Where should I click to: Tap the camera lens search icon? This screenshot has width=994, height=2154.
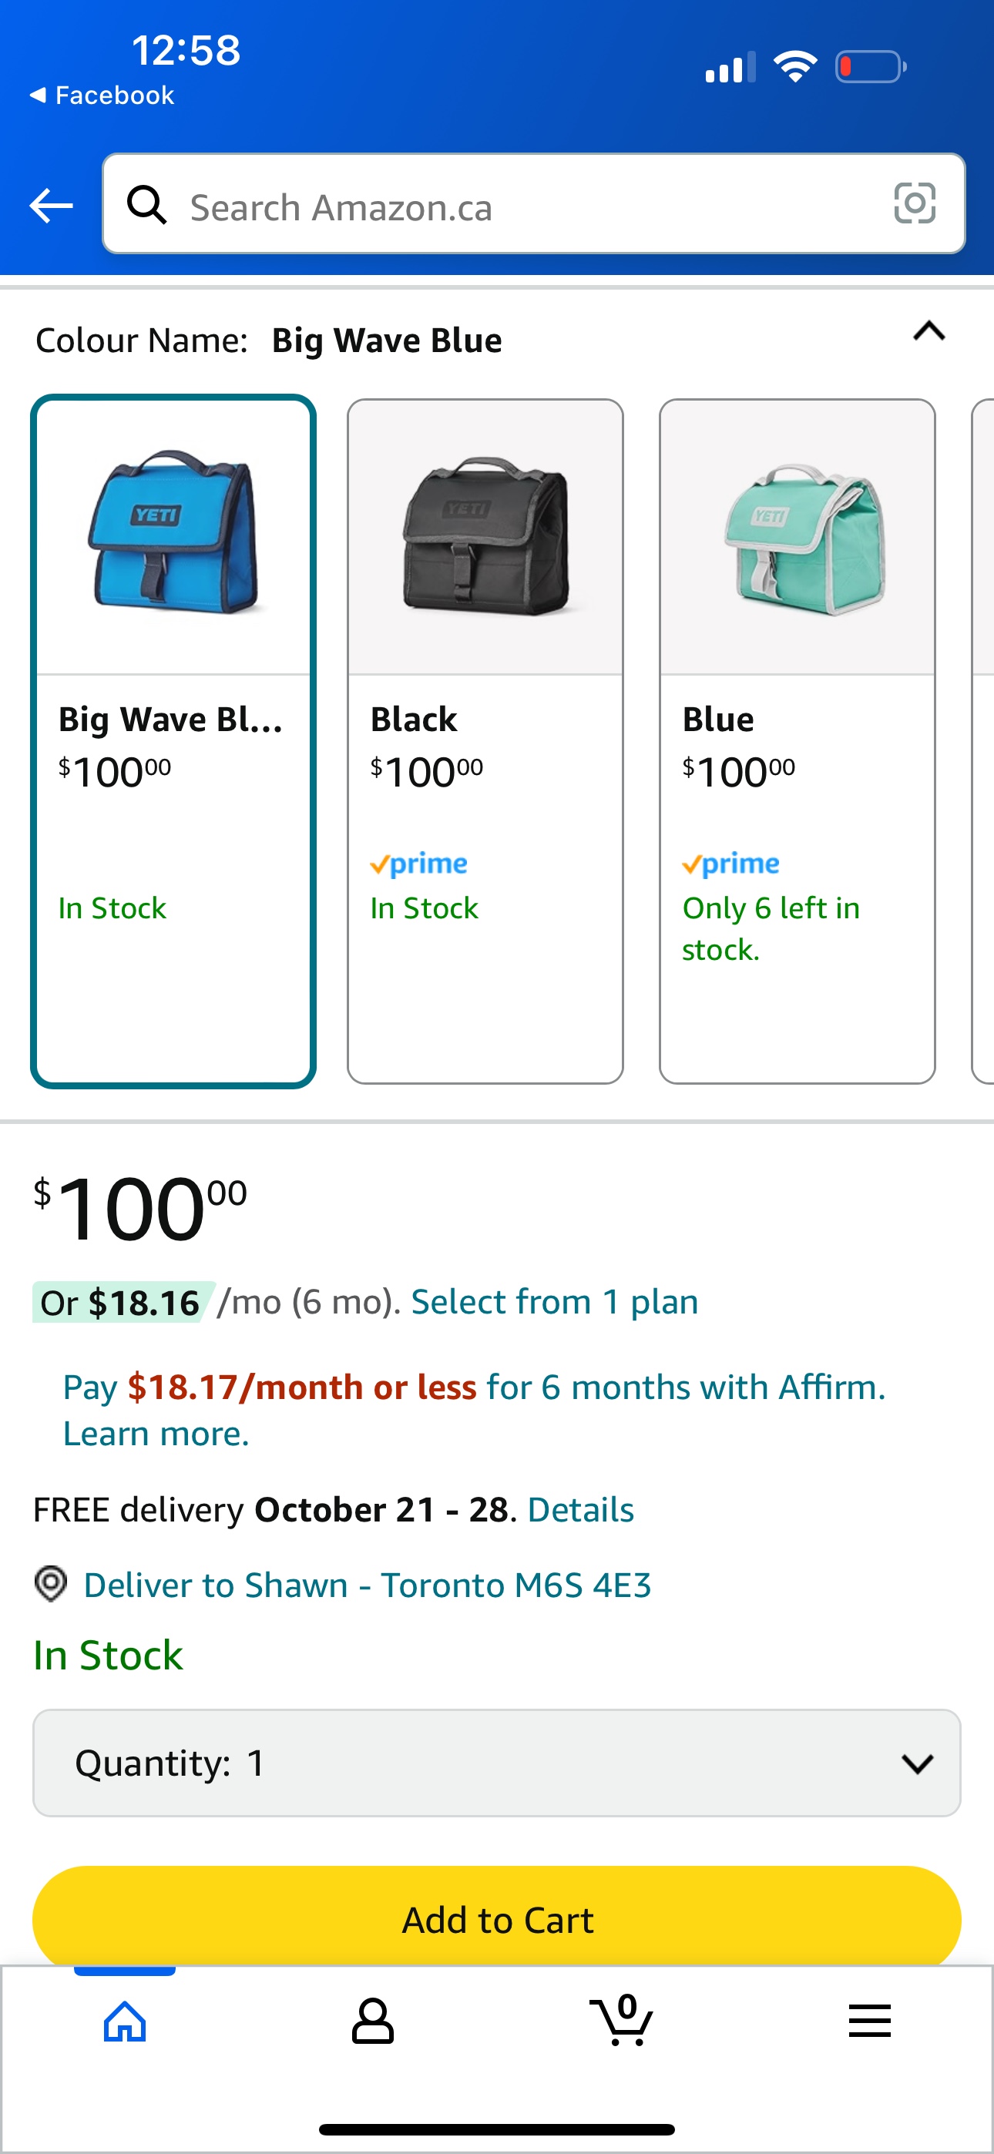(x=914, y=204)
